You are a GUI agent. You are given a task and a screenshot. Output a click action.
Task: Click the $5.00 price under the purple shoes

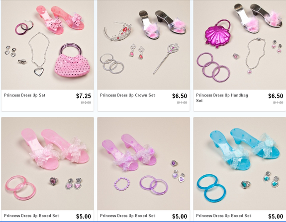(x=180, y=217)
